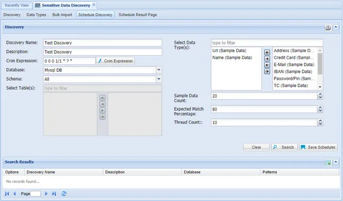Image resolution: width=343 pixels, height=201 pixels.
Task: Select the Schedule Discovery menu item
Action: (95, 15)
